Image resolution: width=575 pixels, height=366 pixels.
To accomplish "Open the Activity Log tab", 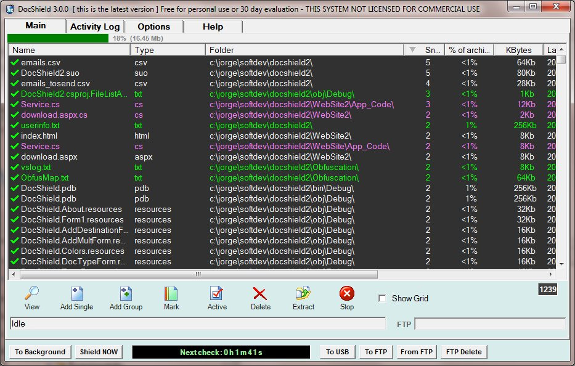I will click(x=95, y=26).
